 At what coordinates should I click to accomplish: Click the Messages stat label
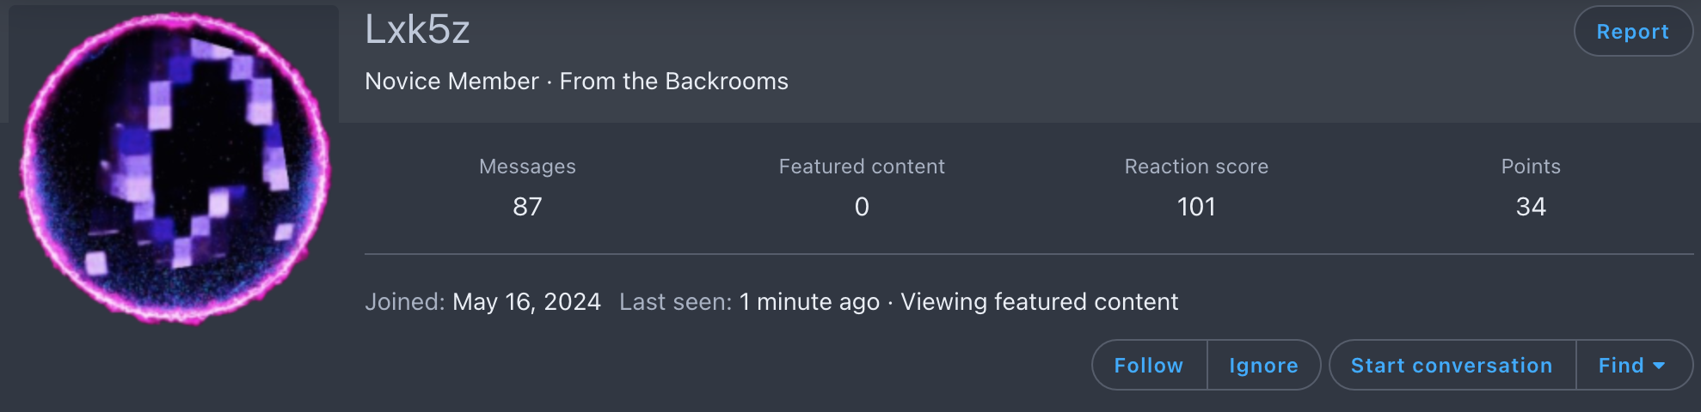[527, 167]
